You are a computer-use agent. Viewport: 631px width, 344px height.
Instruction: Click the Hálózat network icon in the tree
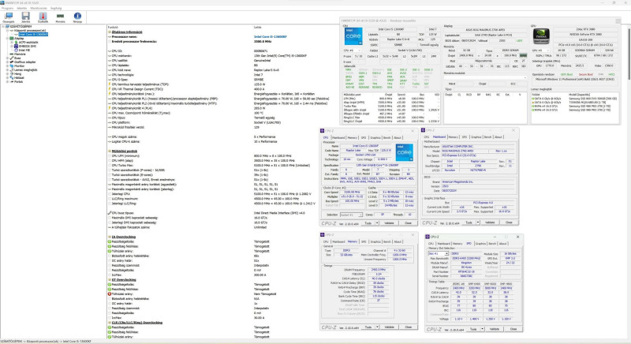(x=12, y=77)
